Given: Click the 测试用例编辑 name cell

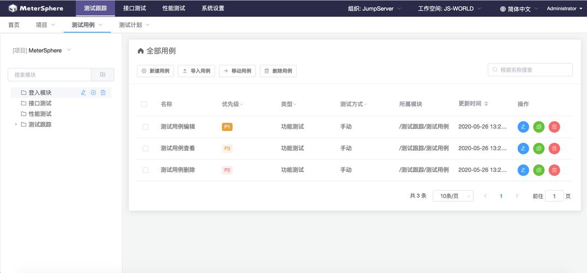Looking at the screenshot, I should tap(177, 127).
